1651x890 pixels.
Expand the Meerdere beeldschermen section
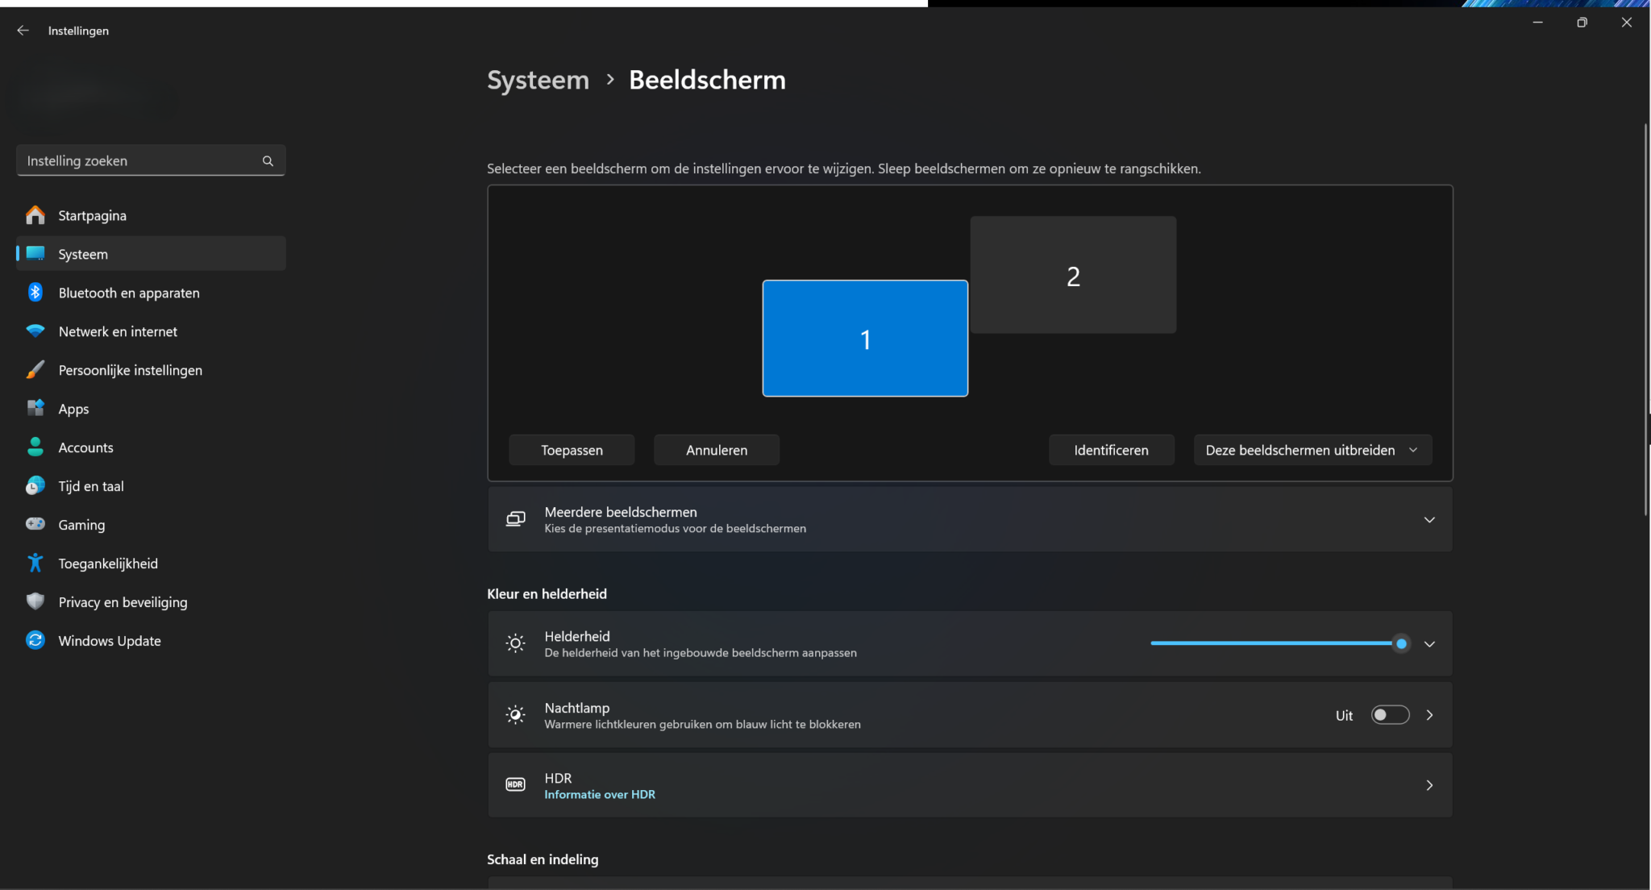(x=1430, y=519)
